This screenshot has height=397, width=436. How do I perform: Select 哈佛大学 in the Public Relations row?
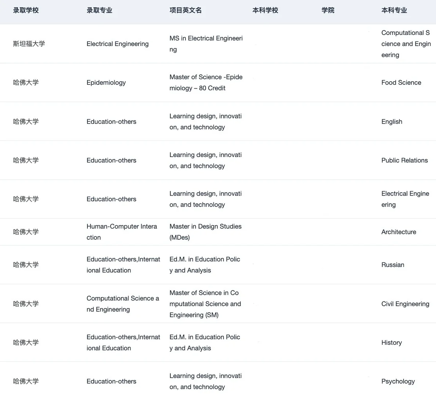pos(26,160)
